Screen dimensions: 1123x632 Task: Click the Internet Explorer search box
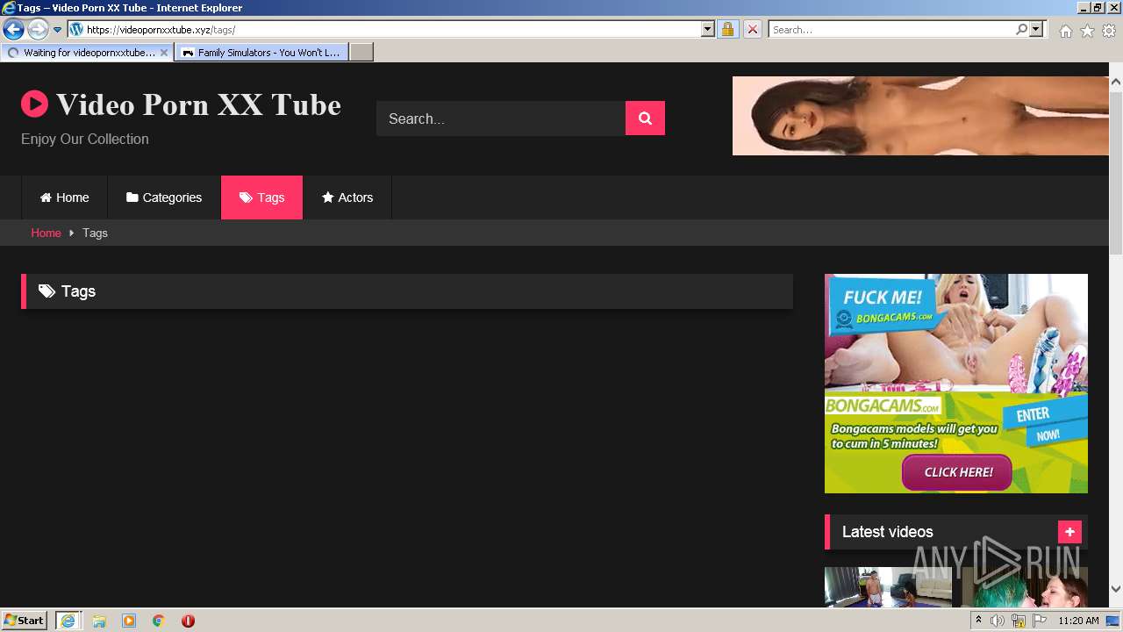(891, 30)
